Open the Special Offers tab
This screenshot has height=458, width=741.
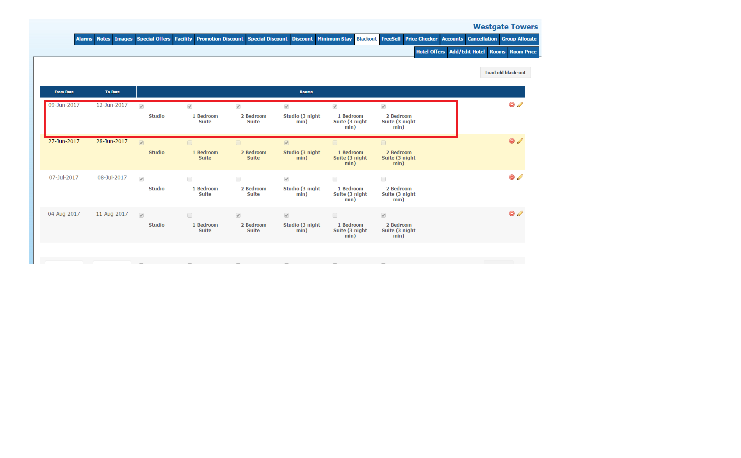[x=154, y=39]
